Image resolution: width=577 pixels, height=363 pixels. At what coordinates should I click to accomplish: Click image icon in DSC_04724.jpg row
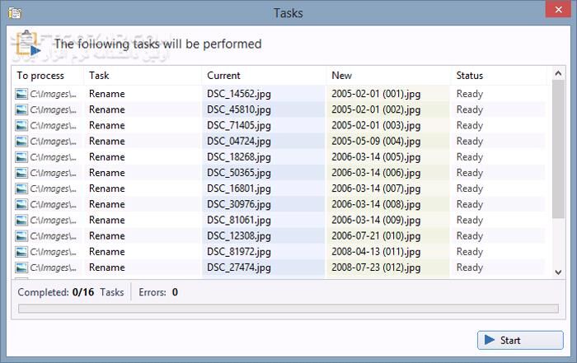(x=21, y=141)
